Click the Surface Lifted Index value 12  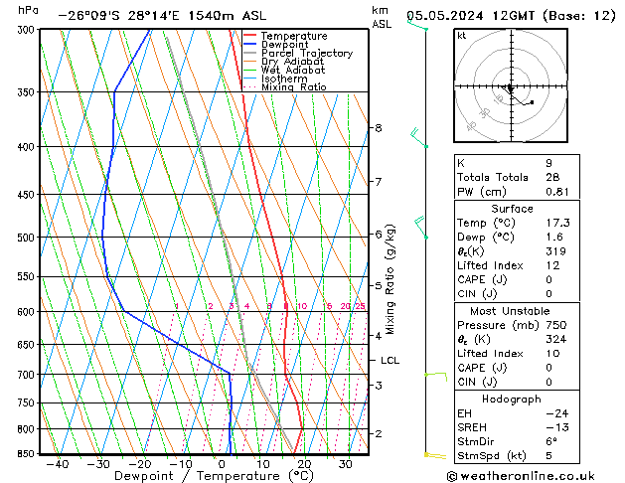(552, 265)
